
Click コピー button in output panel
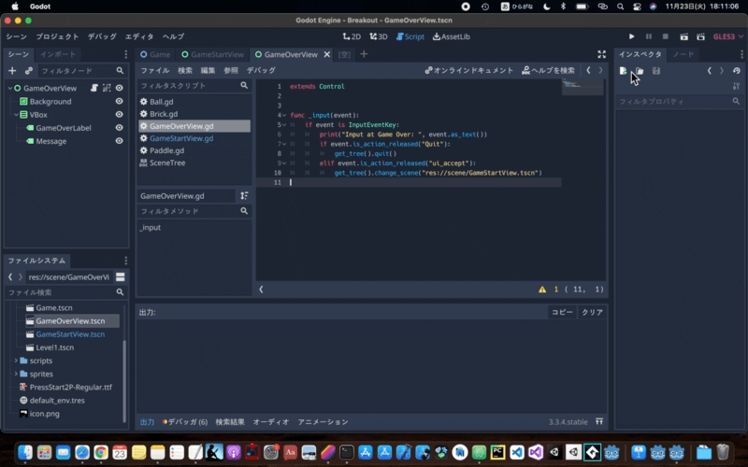[562, 312]
